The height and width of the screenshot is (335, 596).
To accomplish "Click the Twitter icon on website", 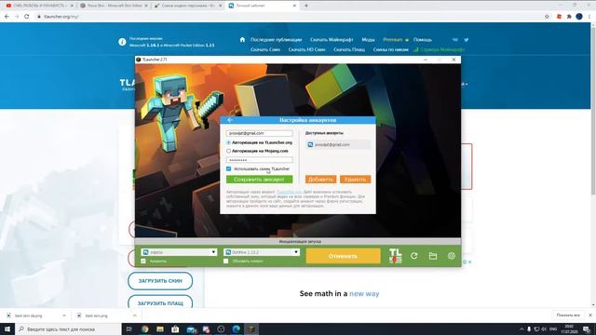I will click(x=467, y=39).
